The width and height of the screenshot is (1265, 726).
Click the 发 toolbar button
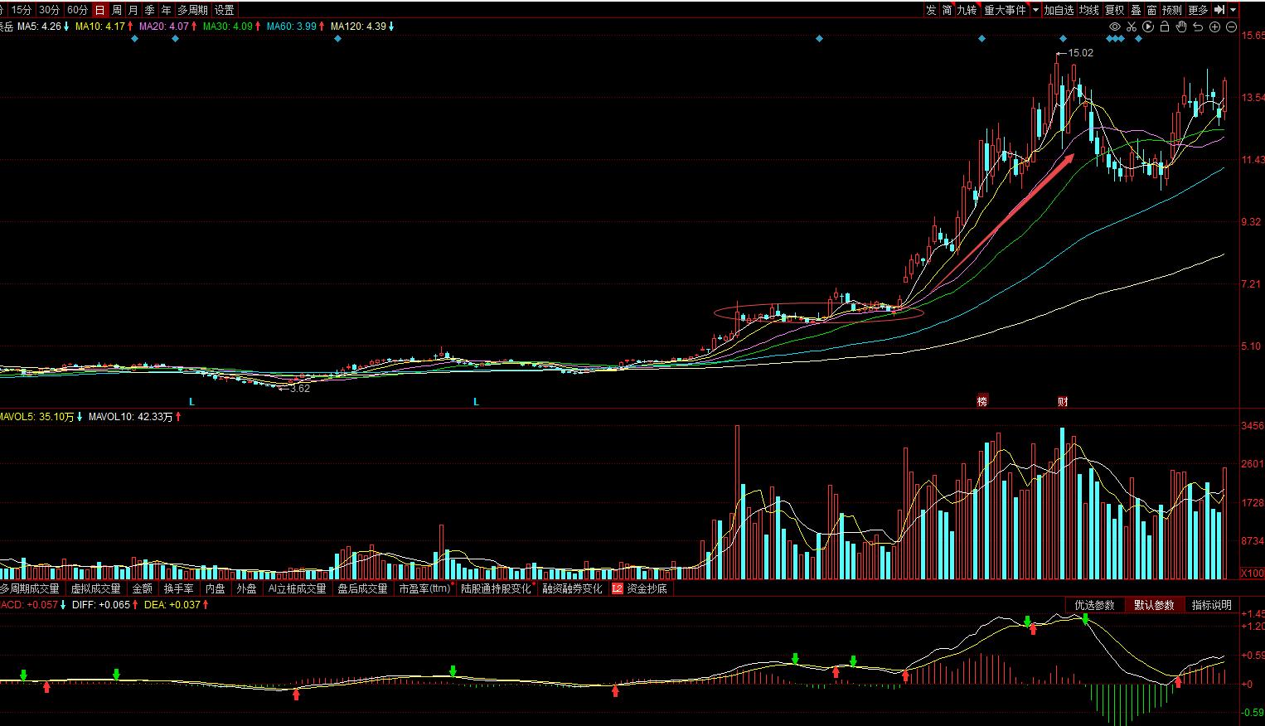coord(931,10)
